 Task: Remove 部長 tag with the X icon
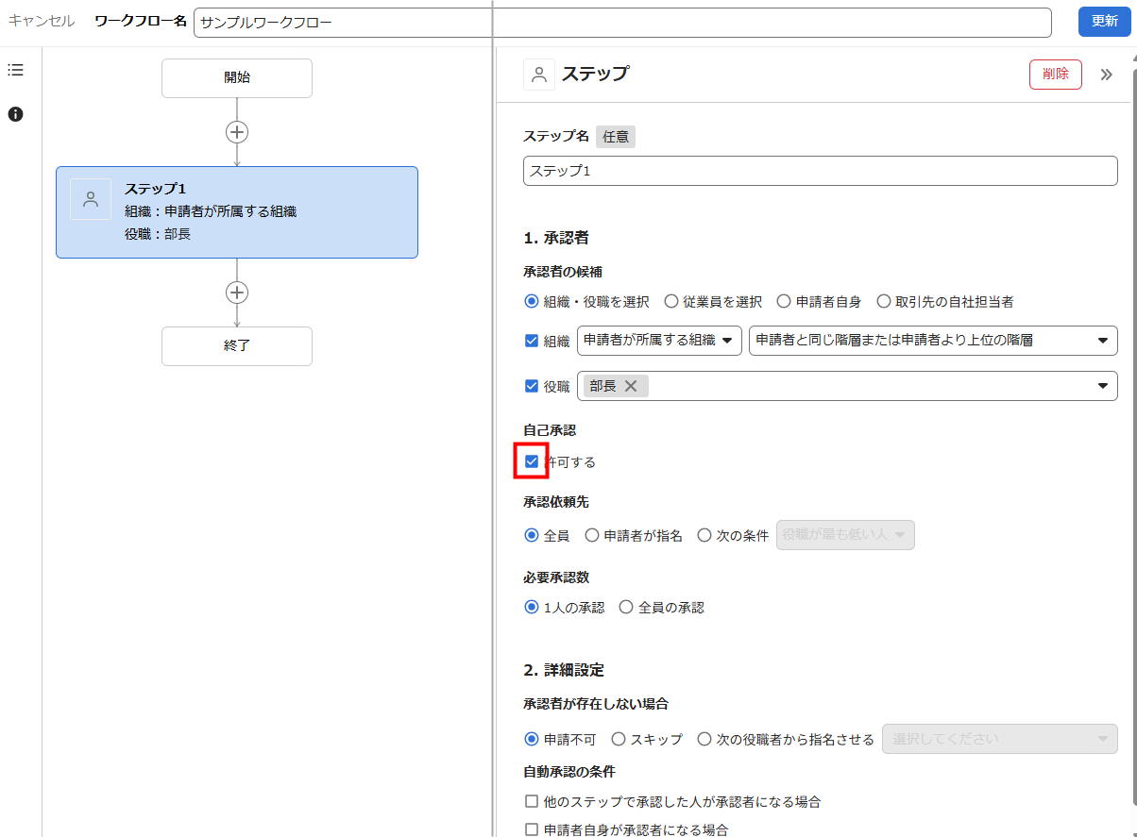tap(631, 386)
